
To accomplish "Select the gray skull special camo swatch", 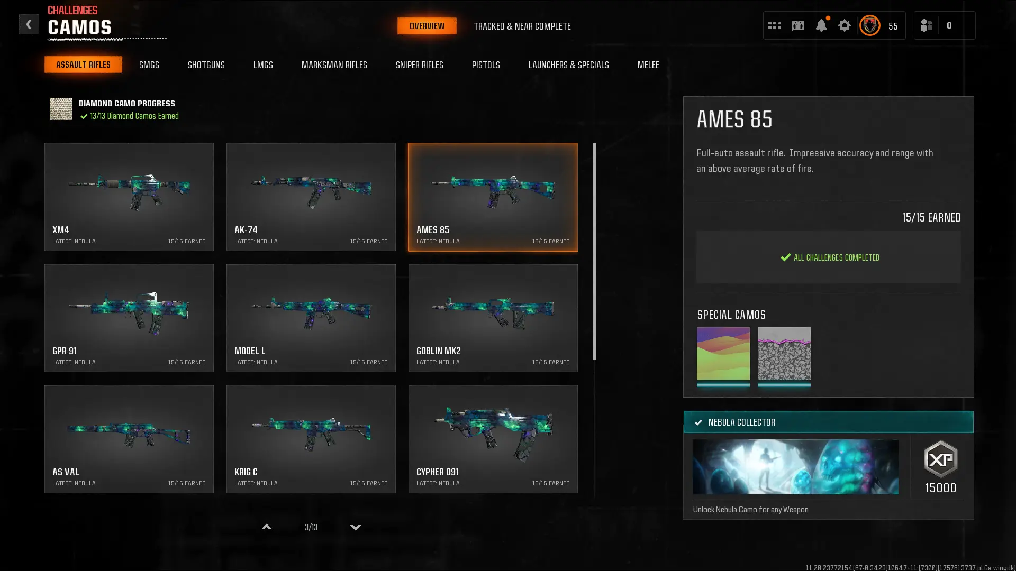I will click(784, 354).
